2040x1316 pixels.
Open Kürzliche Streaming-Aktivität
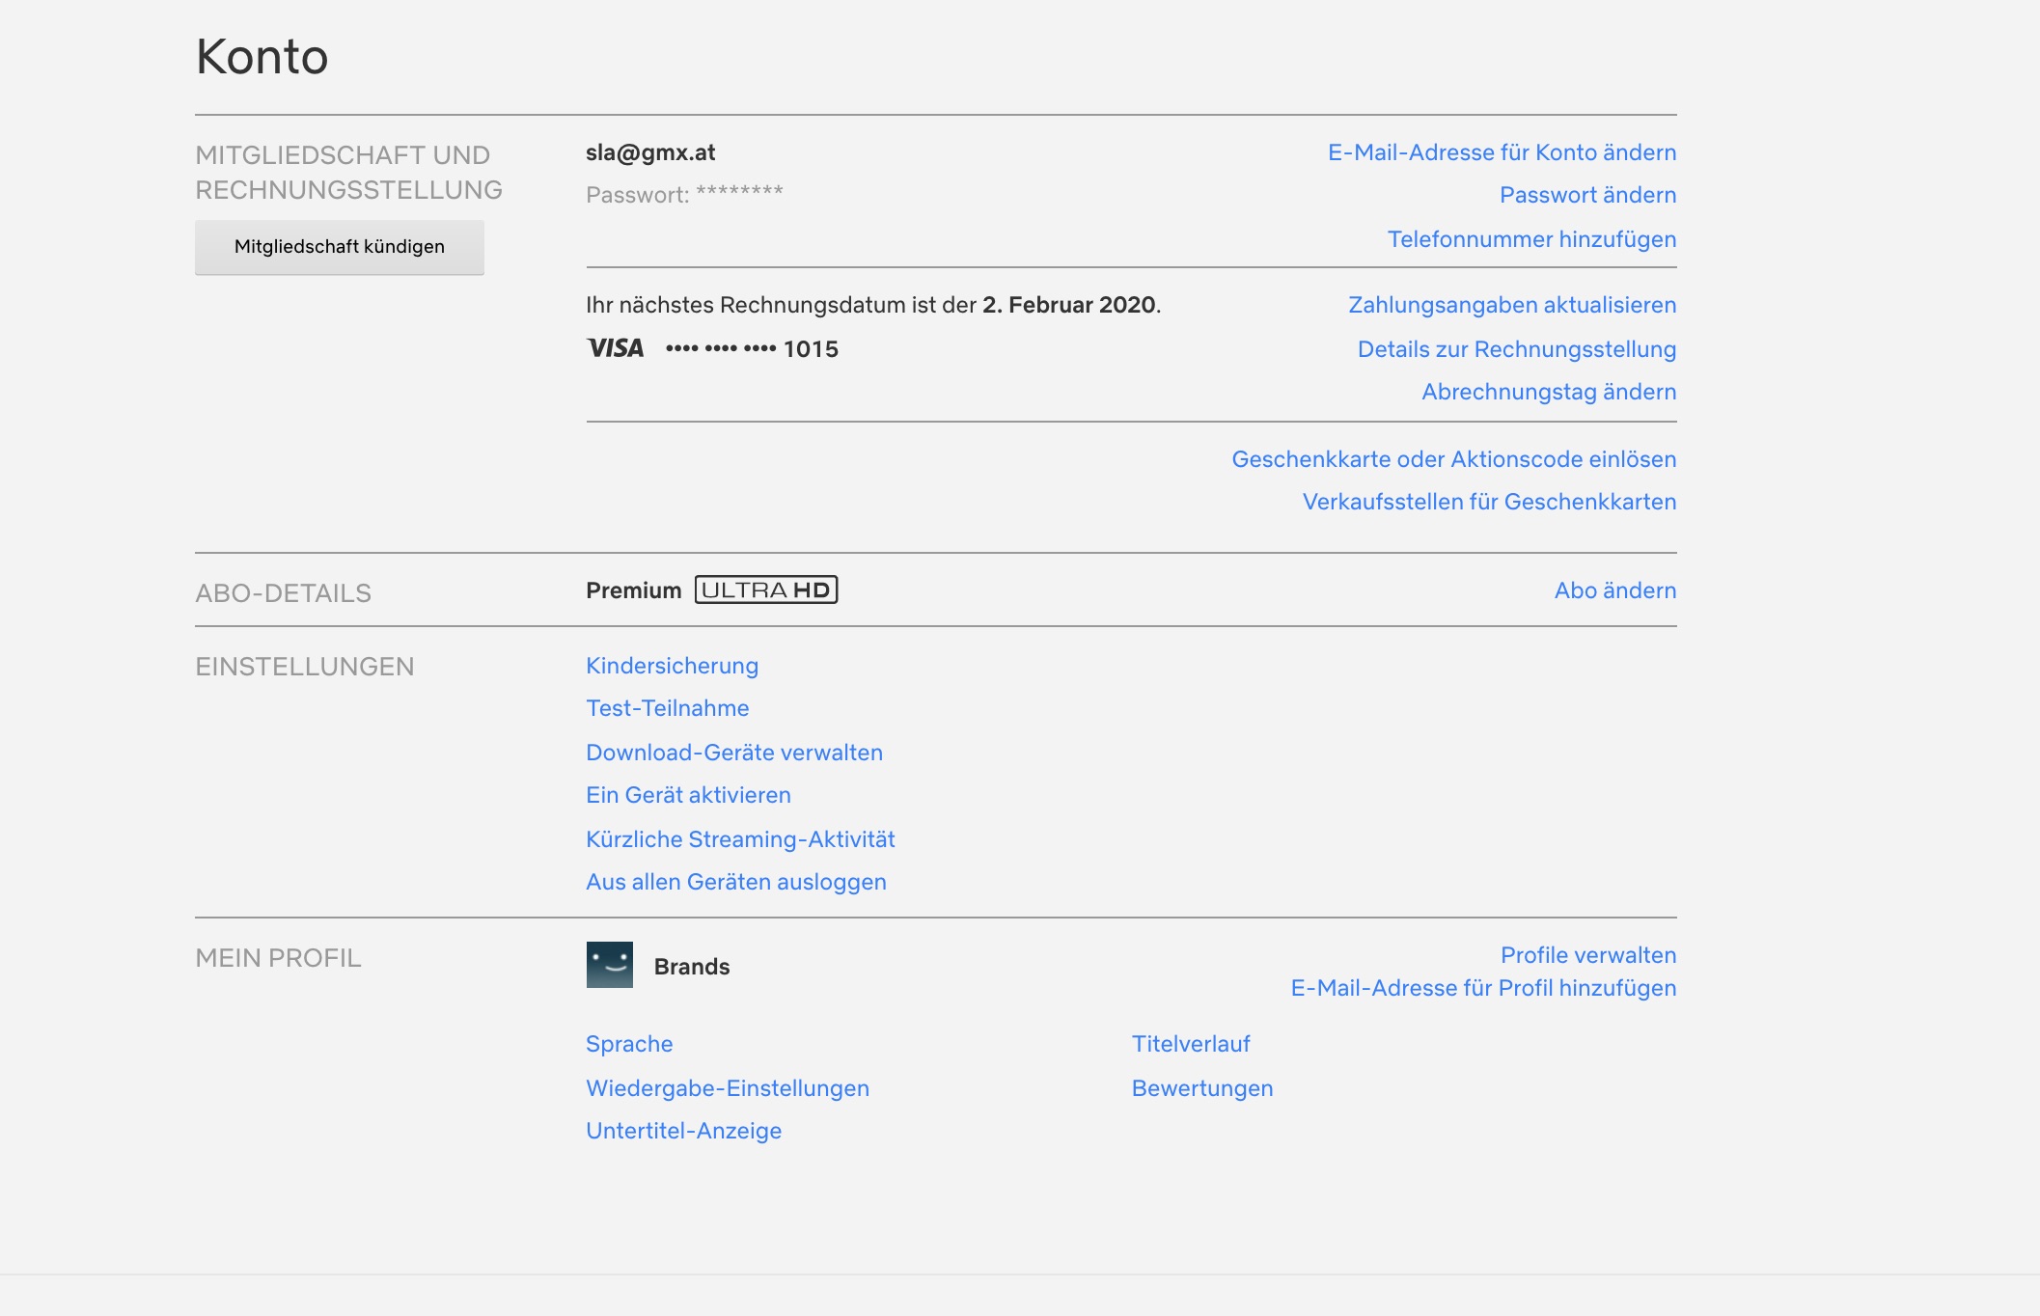[740, 839]
